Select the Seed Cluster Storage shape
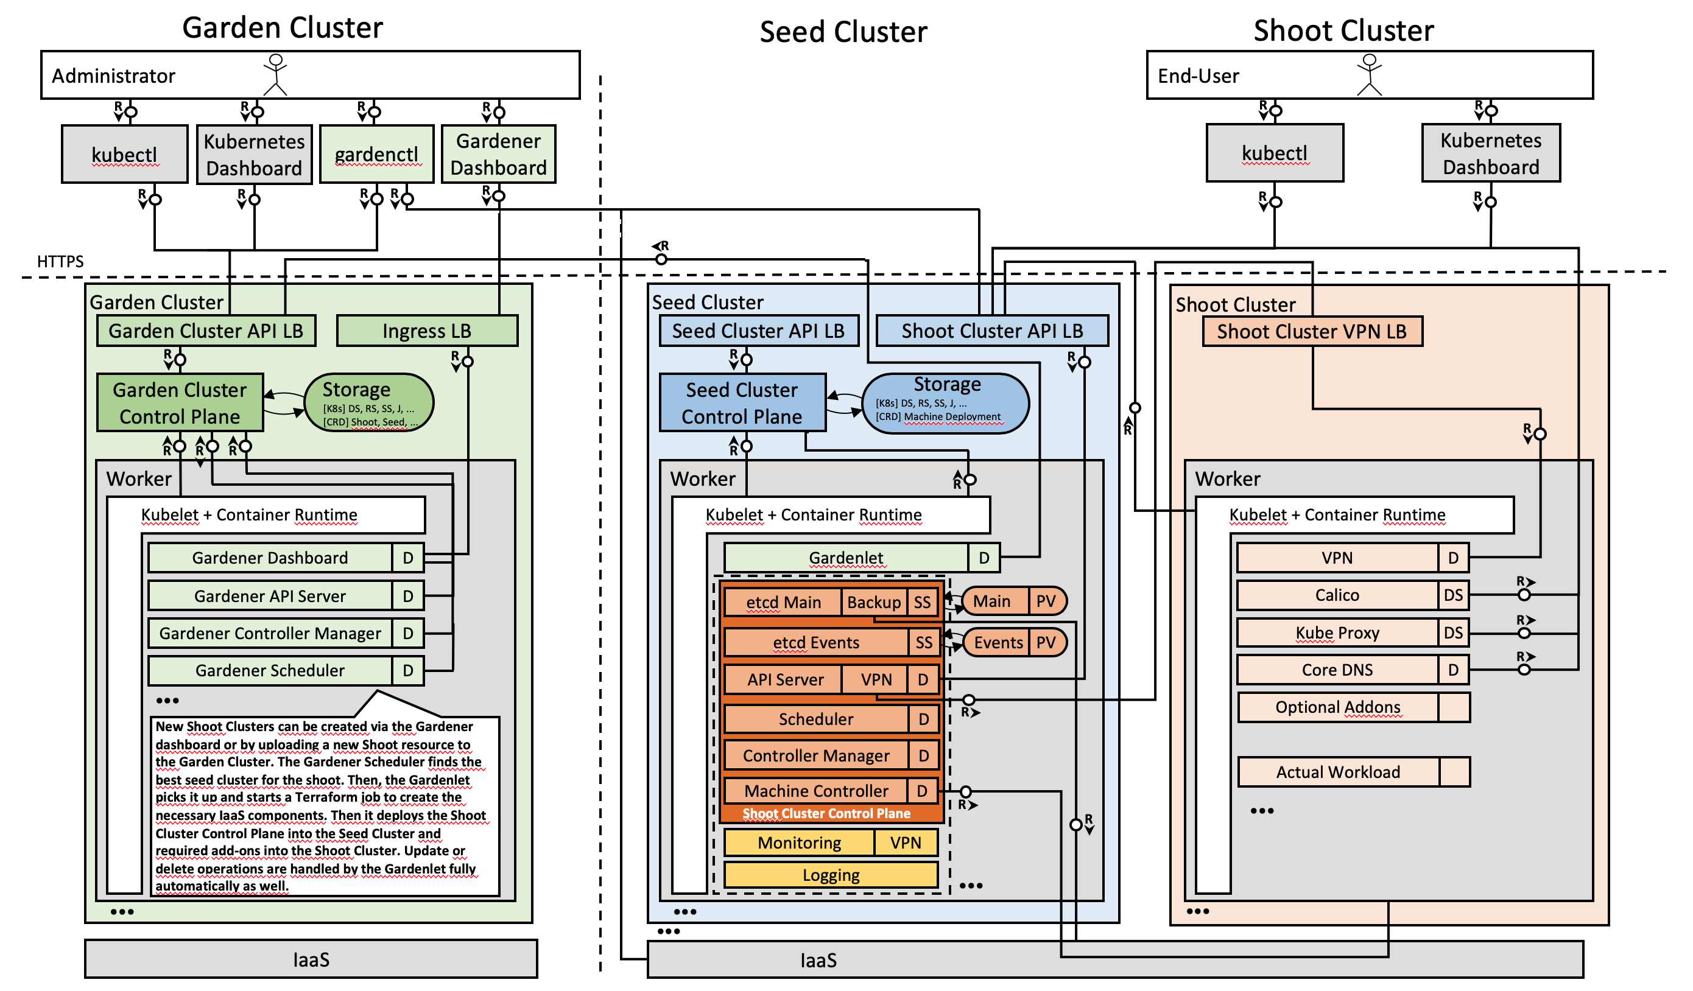 click(x=945, y=403)
